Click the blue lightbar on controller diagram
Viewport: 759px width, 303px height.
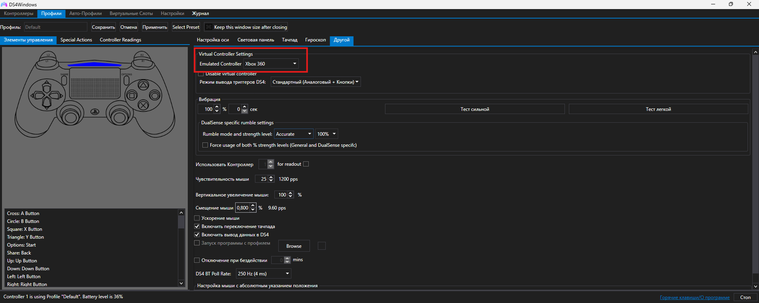[x=94, y=64]
